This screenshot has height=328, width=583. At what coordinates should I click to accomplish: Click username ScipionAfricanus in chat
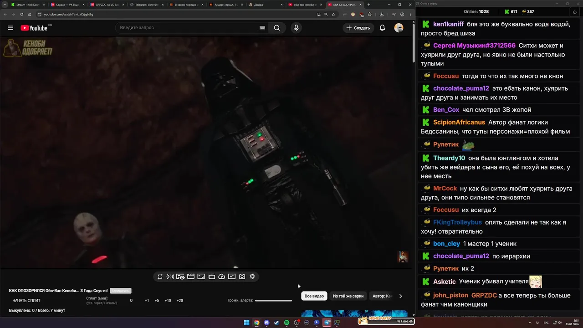click(459, 122)
